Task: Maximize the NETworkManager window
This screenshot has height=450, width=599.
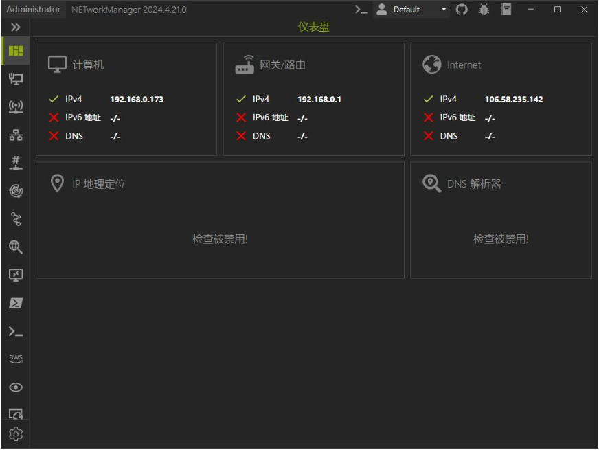Action: tap(557, 10)
